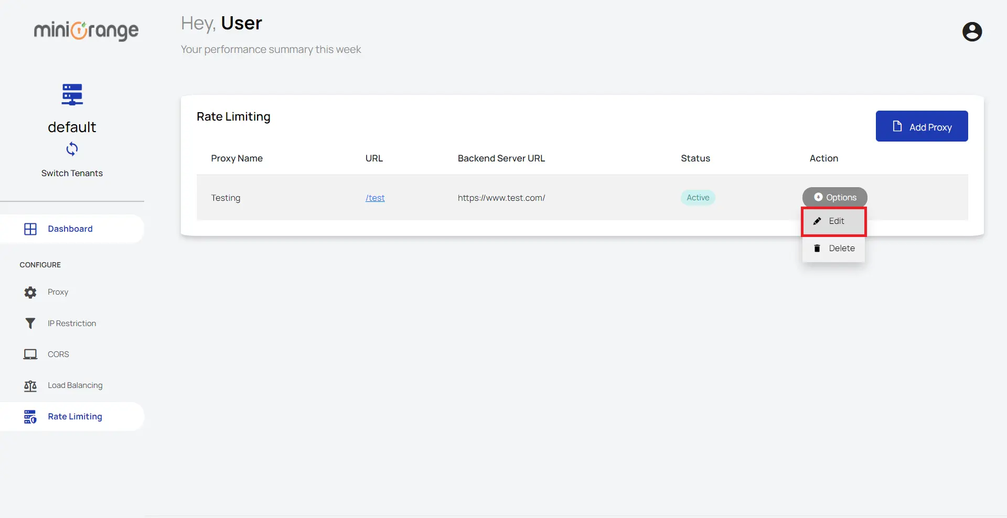Click the default tenant server icon
The image size is (1007, 518).
pyautogui.click(x=72, y=94)
